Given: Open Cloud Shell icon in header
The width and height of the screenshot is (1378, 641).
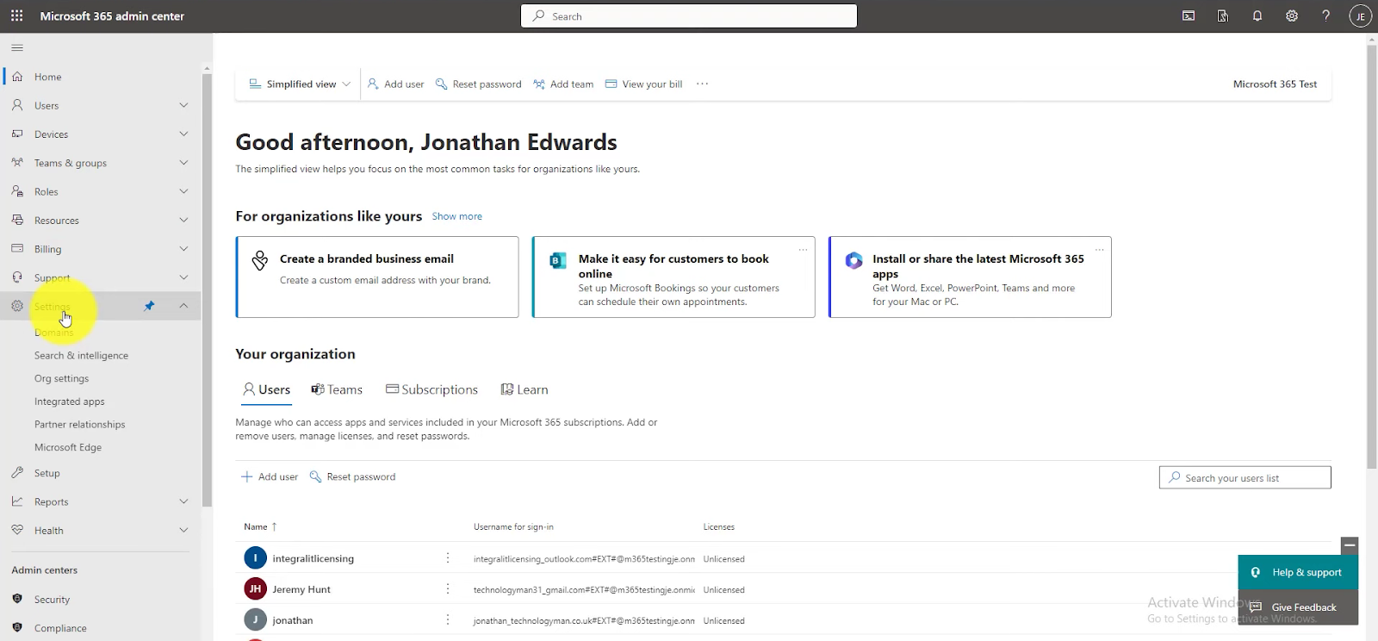Looking at the screenshot, I should [x=1189, y=16].
